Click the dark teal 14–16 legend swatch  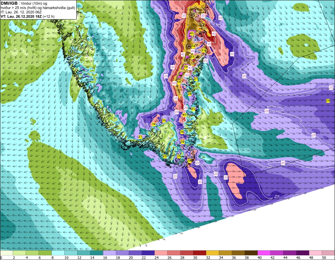tap(97, 253)
